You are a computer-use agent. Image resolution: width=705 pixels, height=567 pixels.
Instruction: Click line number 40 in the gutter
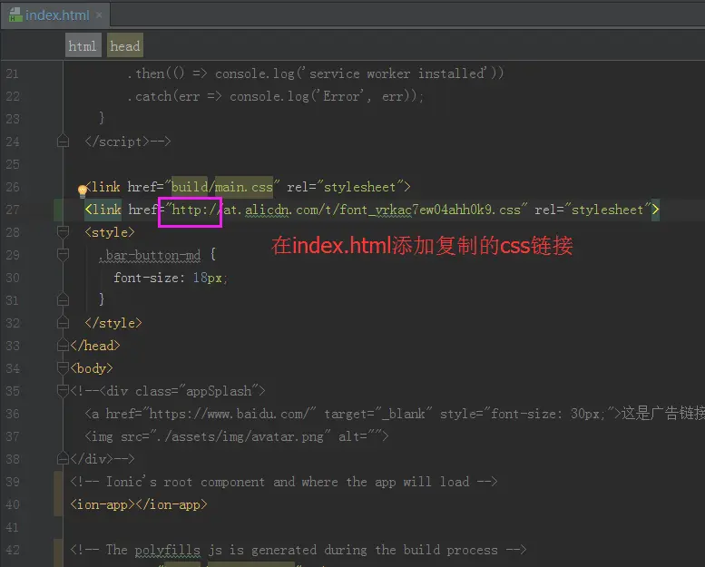pos(13,504)
